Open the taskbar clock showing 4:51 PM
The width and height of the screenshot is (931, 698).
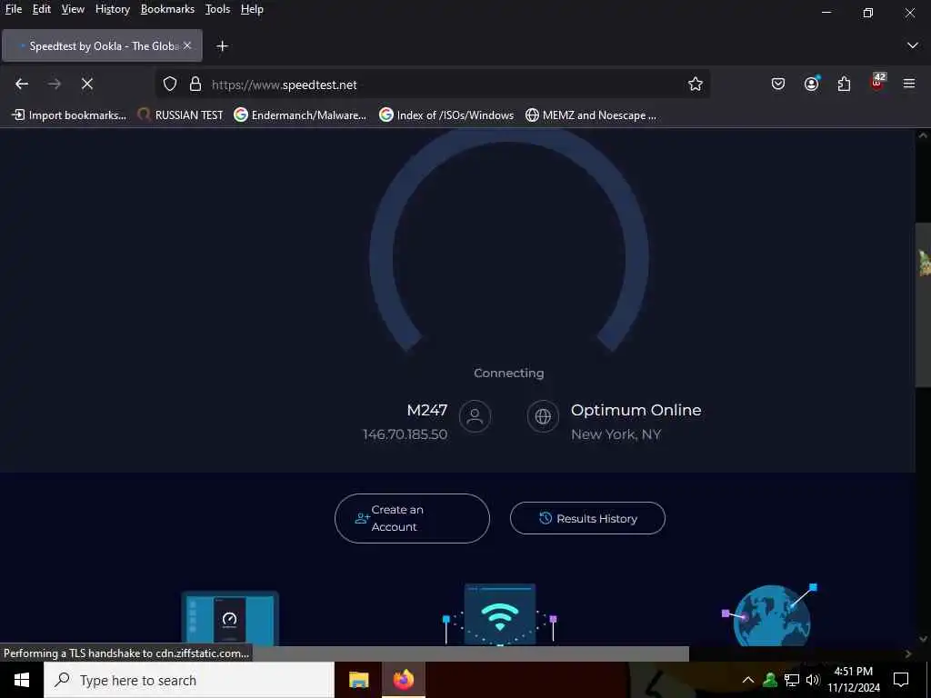coord(854,680)
